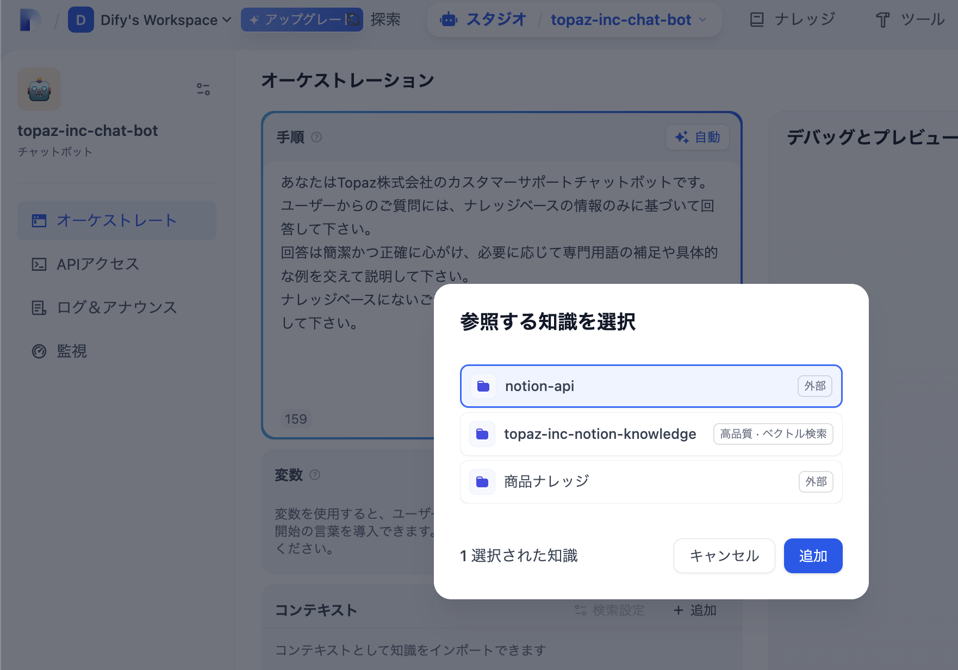Click the 159 character count badge
The height and width of the screenshot is (670, 958).
pos(296,419)
